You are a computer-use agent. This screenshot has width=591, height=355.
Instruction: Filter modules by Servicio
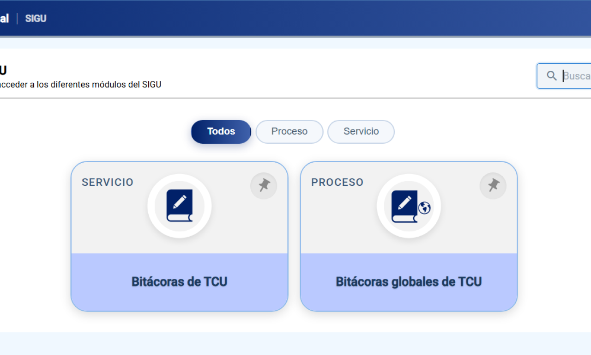(361, 132)
